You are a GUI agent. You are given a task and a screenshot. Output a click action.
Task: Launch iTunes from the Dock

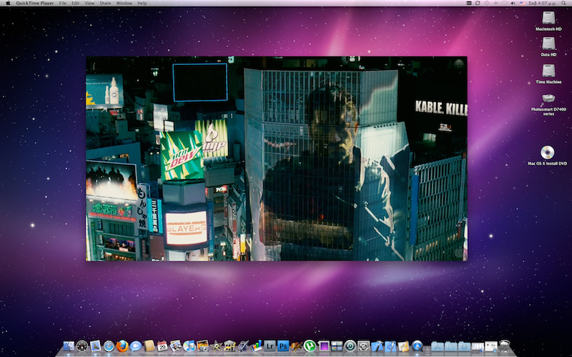[x=189, y=346]
